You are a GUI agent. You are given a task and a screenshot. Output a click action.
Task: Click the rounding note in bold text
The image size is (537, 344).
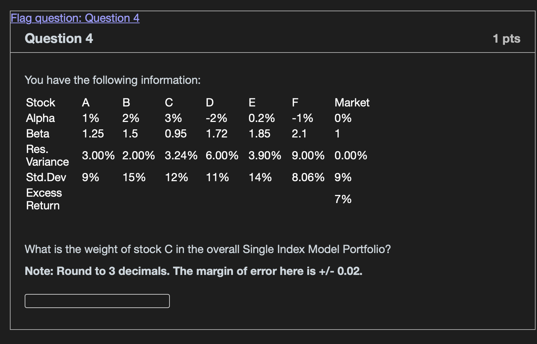193,271
